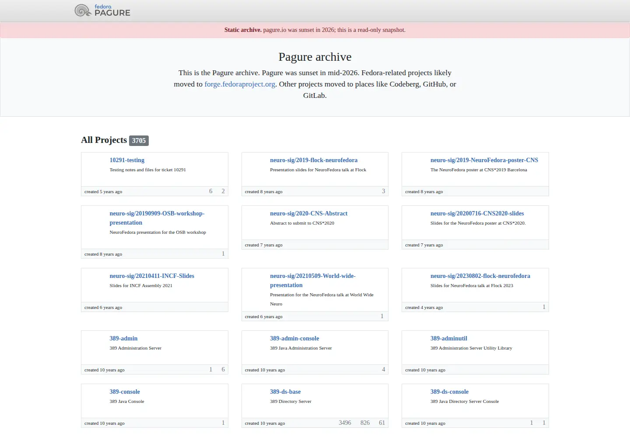Click "389 Administration Server Utility Library" text

(x=471, y=348)
